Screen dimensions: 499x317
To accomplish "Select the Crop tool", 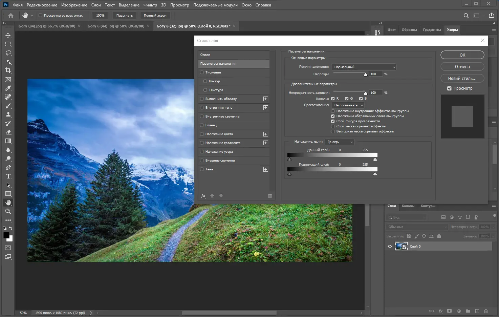I will tap(8, 70).
